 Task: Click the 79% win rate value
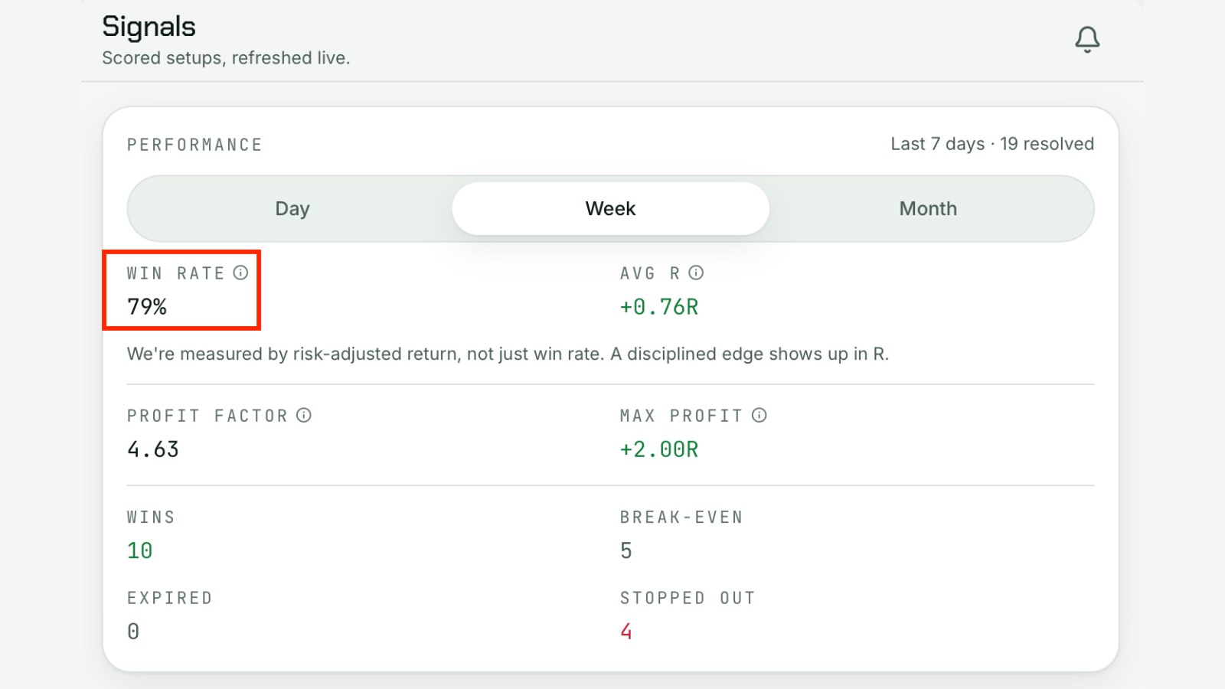[147, 307]
